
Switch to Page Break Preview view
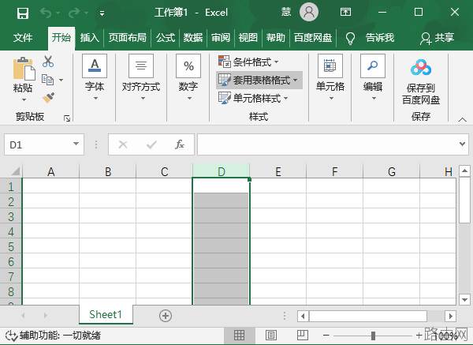pos(302,335)
